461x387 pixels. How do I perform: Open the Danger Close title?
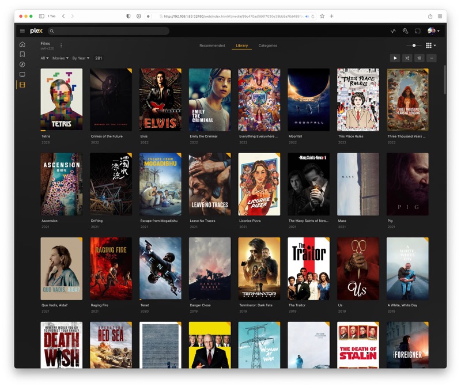(x=200, y=305)
